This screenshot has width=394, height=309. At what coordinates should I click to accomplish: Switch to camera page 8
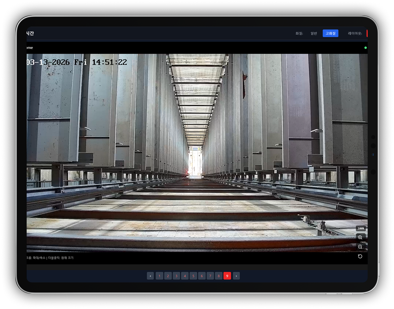pos(219,276)
